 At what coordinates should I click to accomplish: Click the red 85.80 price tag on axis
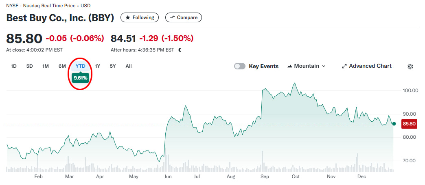pyautogui.click(x=409, y=124)
